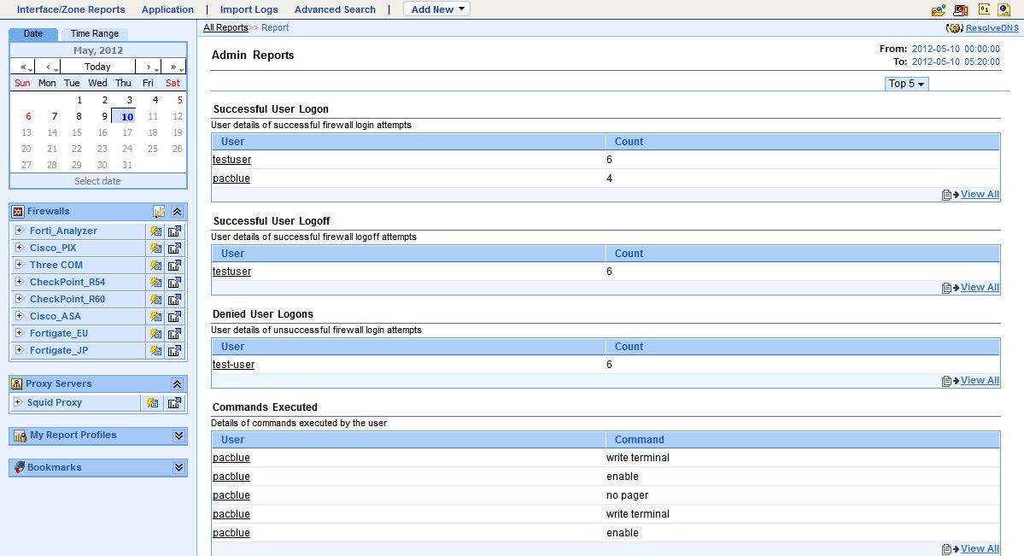Expand the Forti_Analyzer tree node

click(x=19, y=230)
